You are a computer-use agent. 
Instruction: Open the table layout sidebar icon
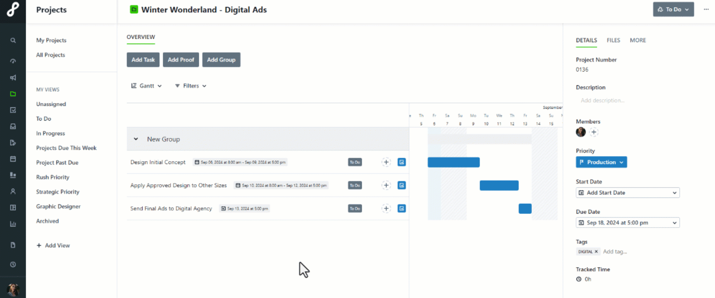tap(13, 207)
